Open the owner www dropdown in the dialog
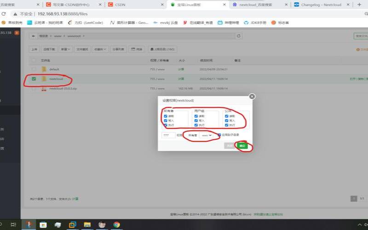Viewport: 368px width, 230px height. 206,135
